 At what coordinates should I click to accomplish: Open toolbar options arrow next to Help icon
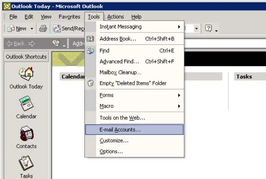pos(216,31)
